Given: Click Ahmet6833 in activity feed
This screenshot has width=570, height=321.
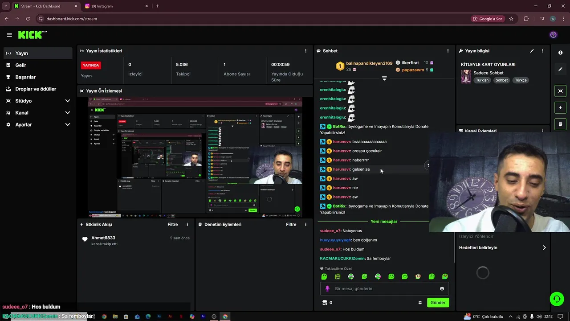Looking at the screenshot, I should click(103, 238).
